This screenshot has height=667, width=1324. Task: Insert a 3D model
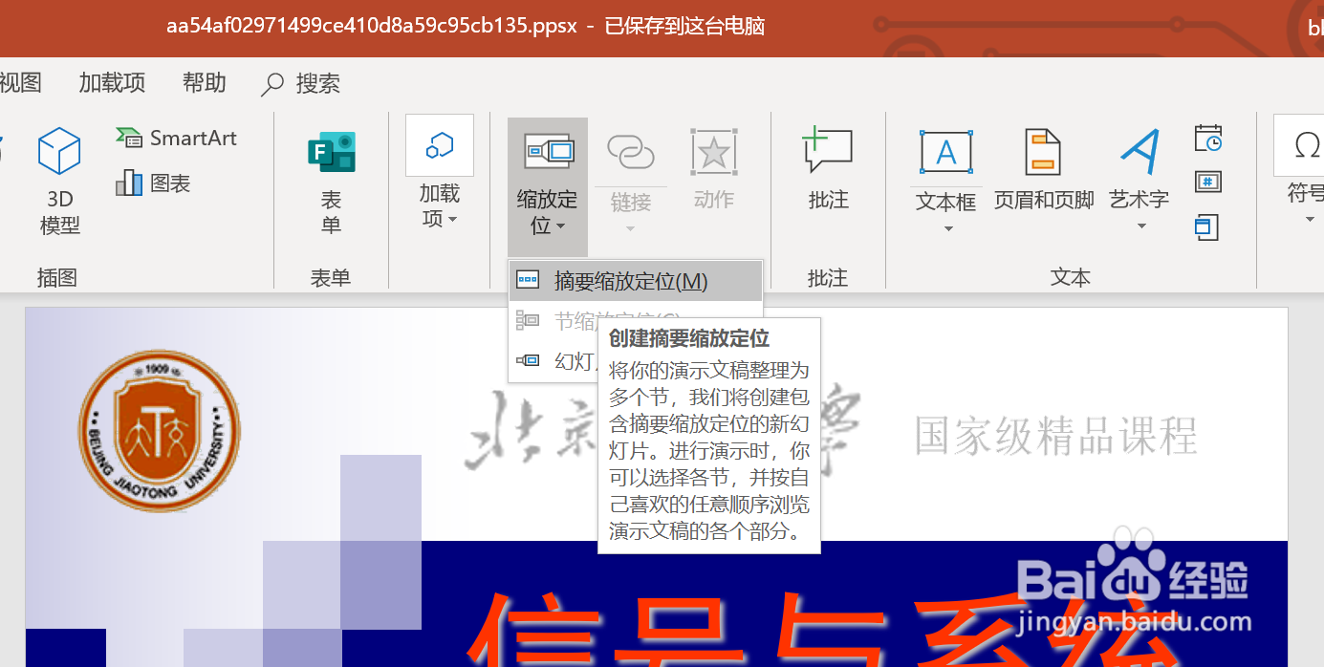pyautogui.click(x=59, y=182)
